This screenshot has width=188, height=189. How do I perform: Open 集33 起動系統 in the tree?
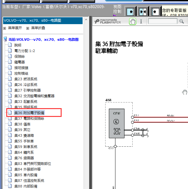click(26, 102)
